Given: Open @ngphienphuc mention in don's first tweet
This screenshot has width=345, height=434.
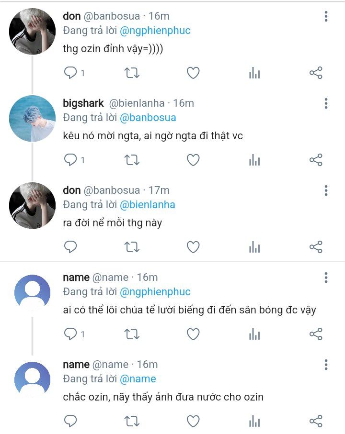Looking at the screenshot, I should pyautogui.click(x=155, y=31).
